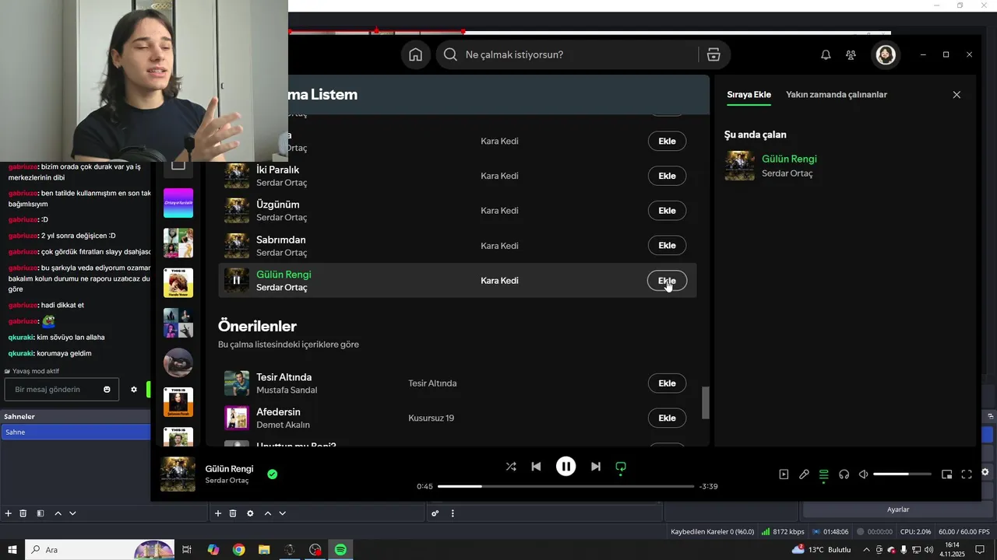Select the 'Sahne' scene in OBS

(x=76, y=432)
